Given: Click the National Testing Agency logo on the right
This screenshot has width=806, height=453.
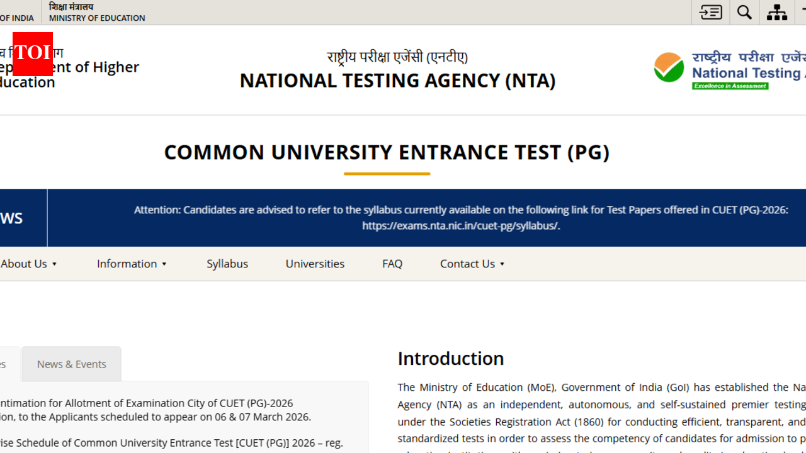Looking at the screenshot, I should click(x=669, y=66).
